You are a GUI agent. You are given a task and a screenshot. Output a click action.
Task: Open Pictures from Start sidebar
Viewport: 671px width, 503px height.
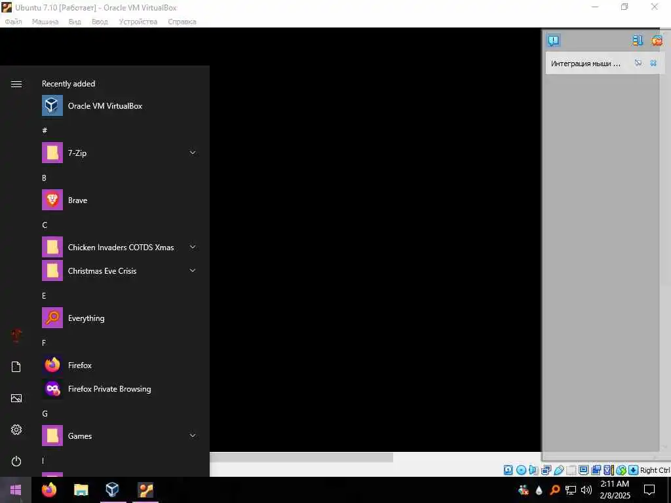(16, 398)
